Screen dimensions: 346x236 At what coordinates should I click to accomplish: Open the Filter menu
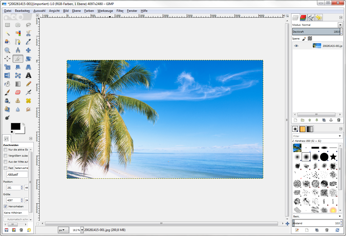pos(120,11)
